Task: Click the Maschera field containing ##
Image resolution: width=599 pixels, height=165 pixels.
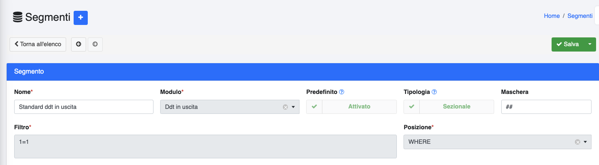Action: (546, 107)
